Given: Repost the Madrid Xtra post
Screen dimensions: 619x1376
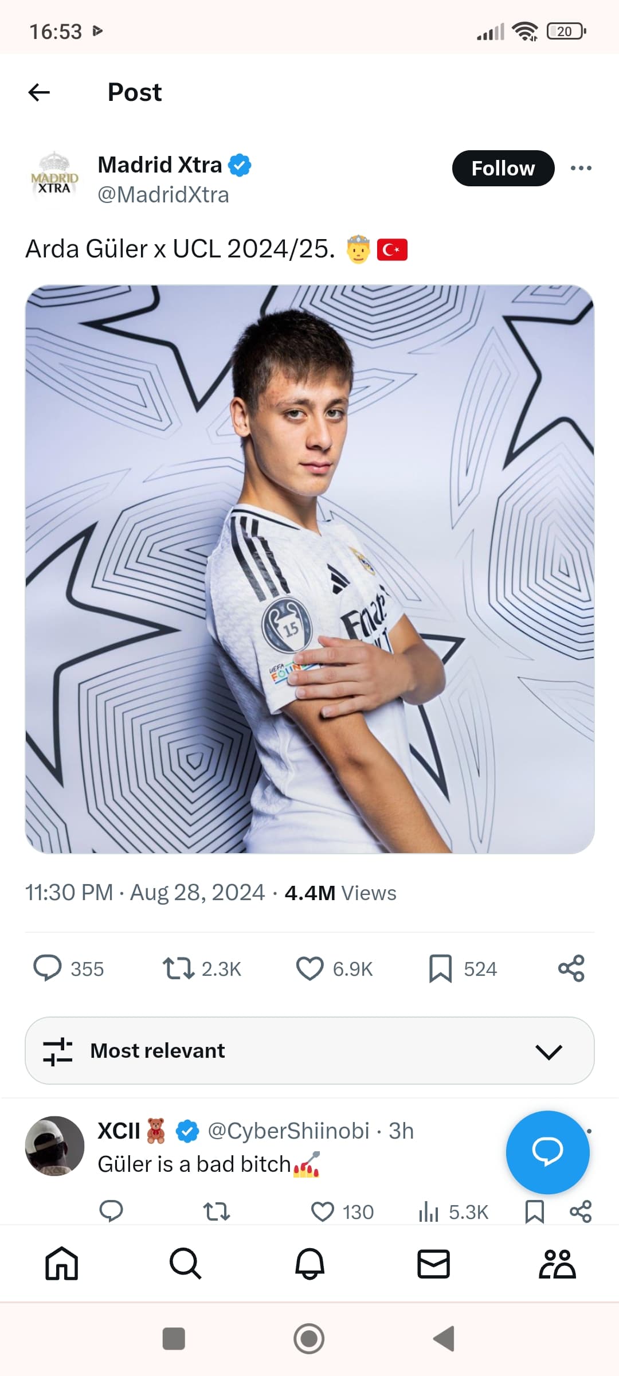Looking at the screenshot, I should pyautogui.click(x=179, y=968).
